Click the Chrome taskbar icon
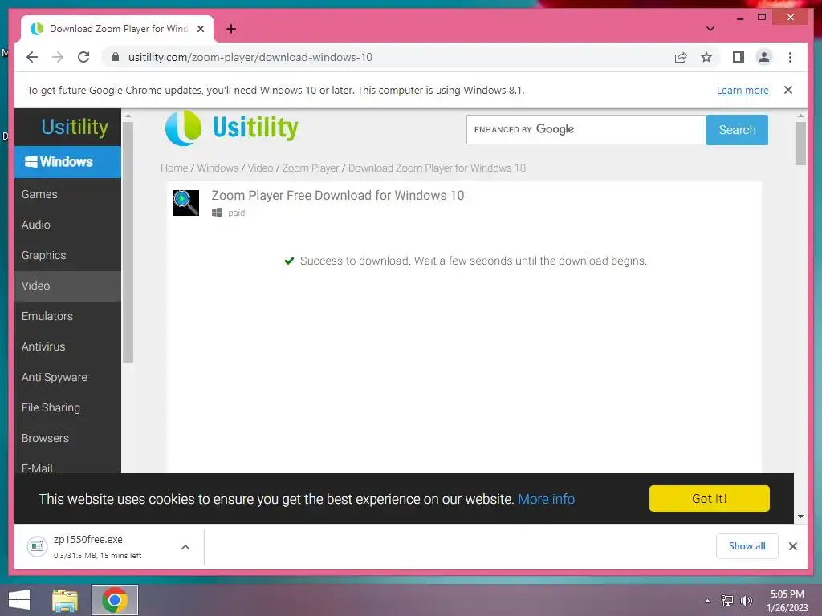 tap(115, 600)
